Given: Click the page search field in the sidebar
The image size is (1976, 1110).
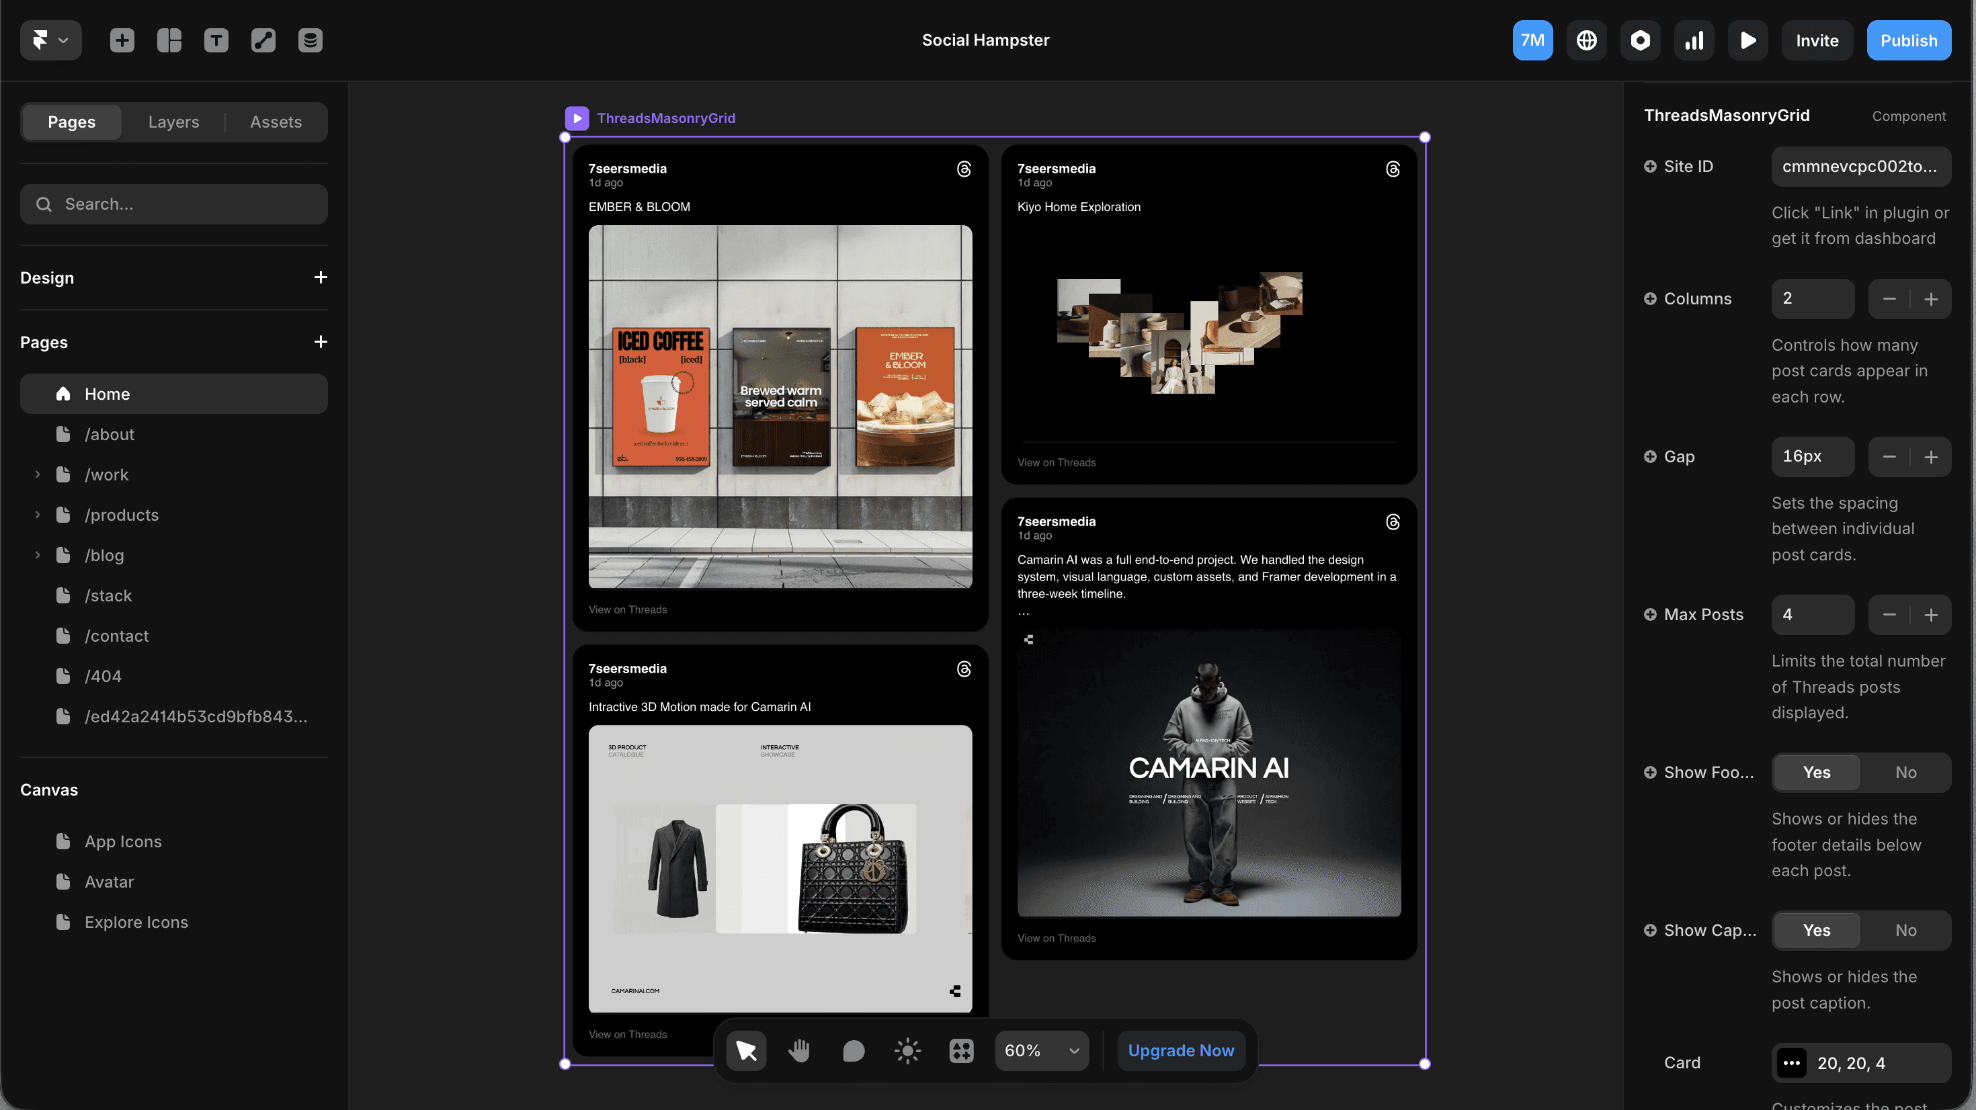Looking at the screenshot, I should point(173,204).
